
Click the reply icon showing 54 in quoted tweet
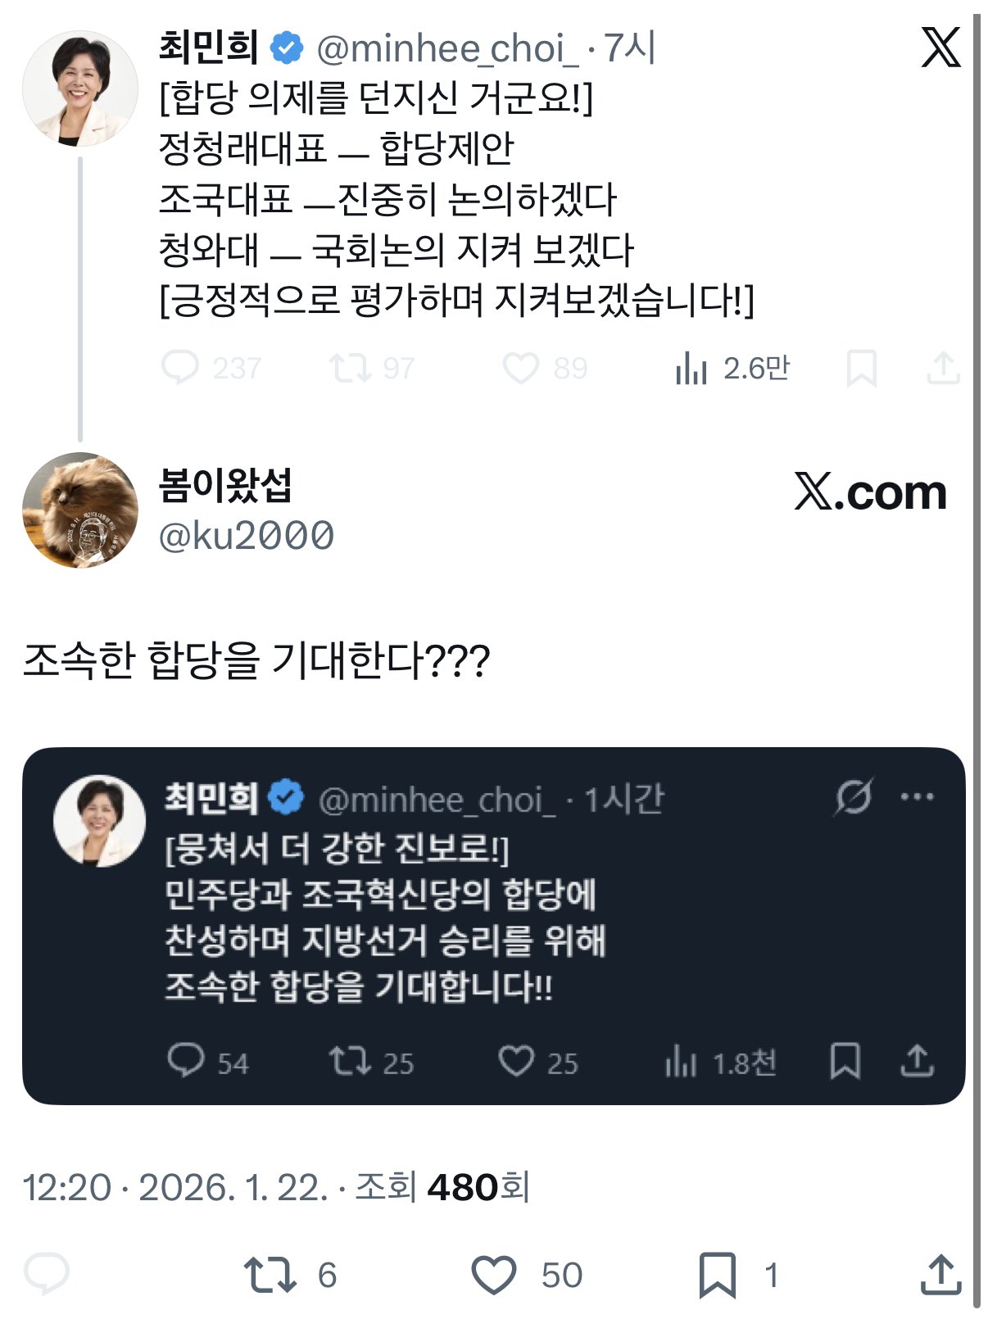pos(186,1061)
